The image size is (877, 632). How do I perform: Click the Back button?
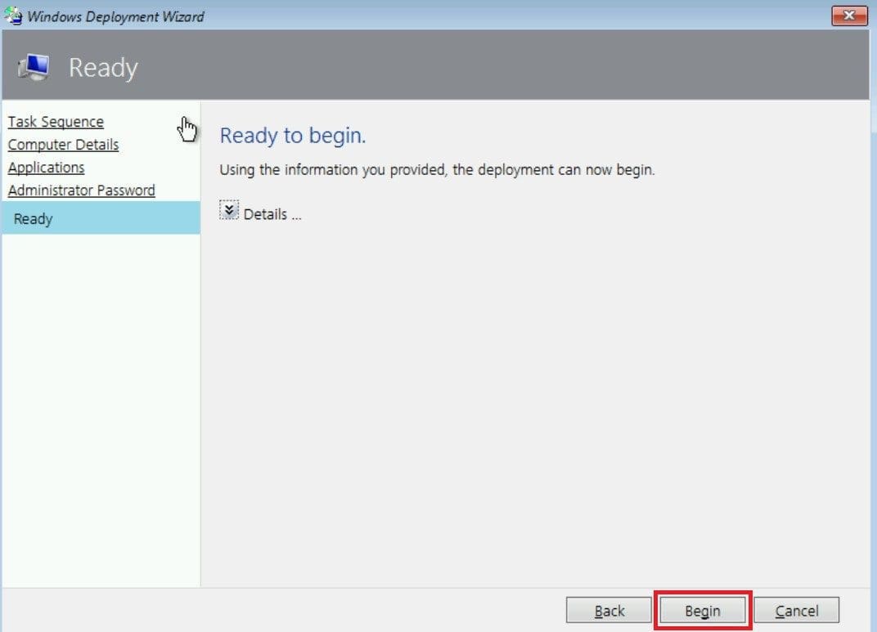point(609,611)
